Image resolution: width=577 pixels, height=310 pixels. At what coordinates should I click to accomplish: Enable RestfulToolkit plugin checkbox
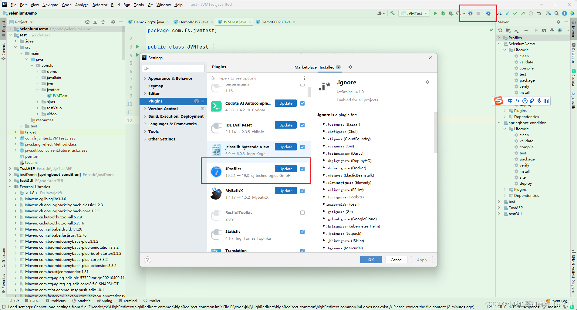[x=302, y=213]
